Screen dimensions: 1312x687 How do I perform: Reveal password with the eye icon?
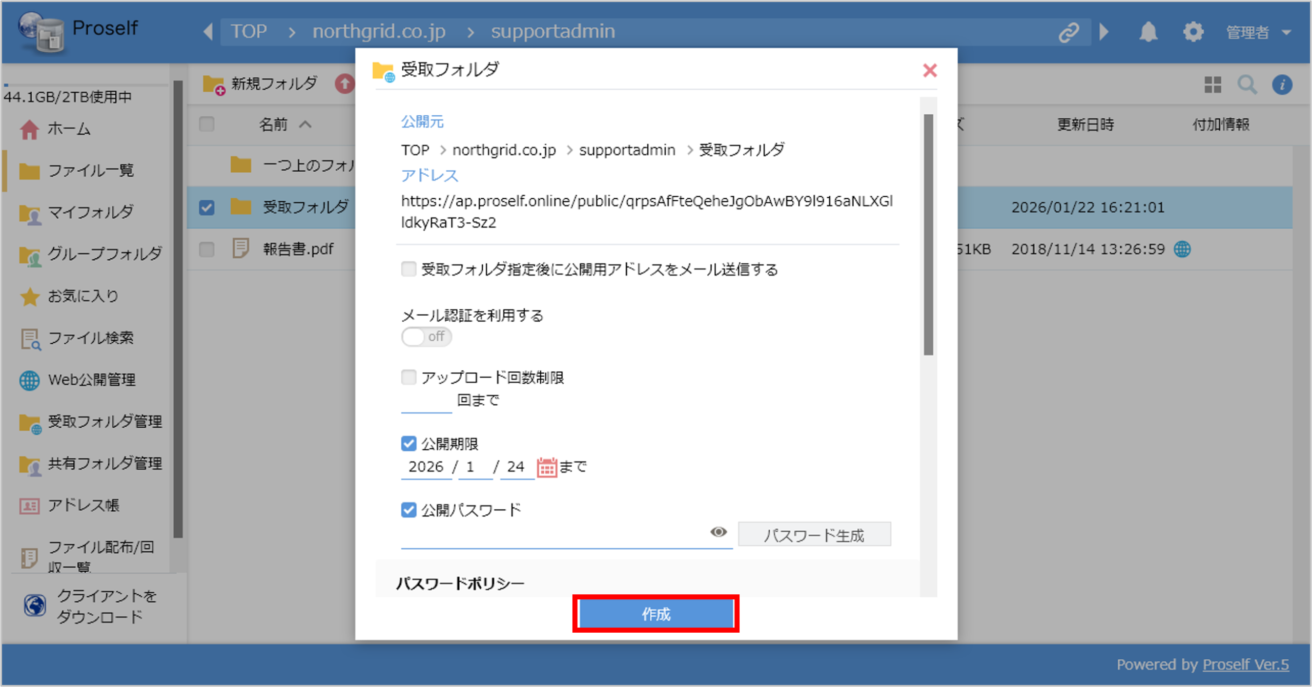click(719, 532)
